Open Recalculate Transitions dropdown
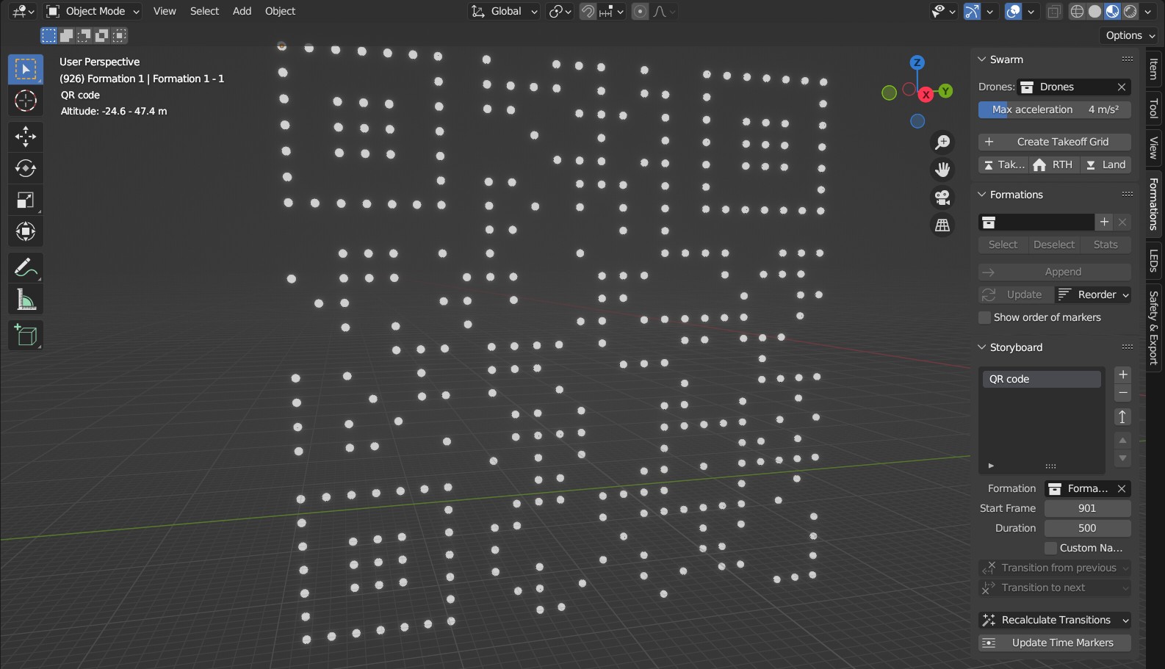Screen dimensions: 1165x669 [1055, 620]
